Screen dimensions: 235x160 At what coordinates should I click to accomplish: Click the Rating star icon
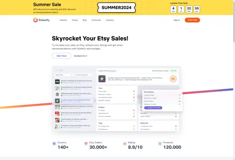tap(125, 144)
